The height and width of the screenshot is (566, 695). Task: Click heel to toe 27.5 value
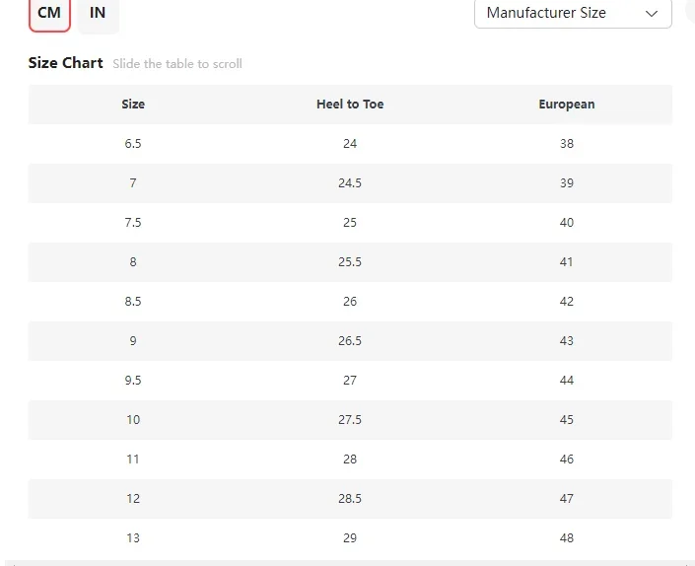pyautogui.click(x=350, y=419)
